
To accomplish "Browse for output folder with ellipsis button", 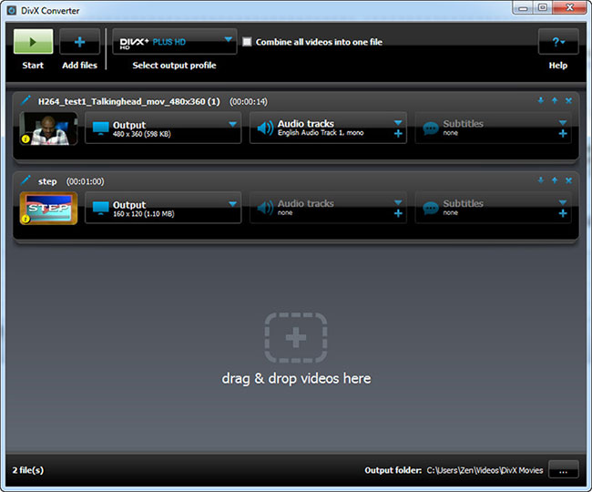I will tap(563, 470).
